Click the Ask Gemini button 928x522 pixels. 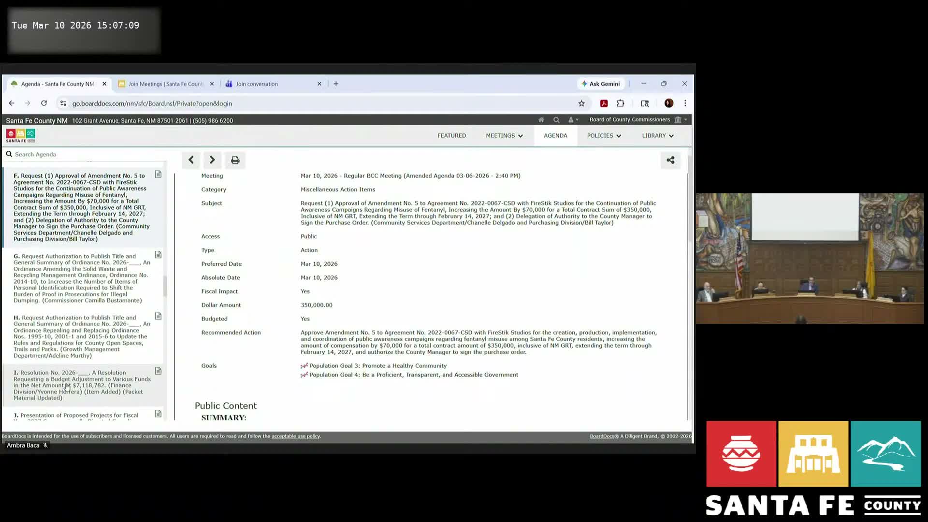(600, 84)
